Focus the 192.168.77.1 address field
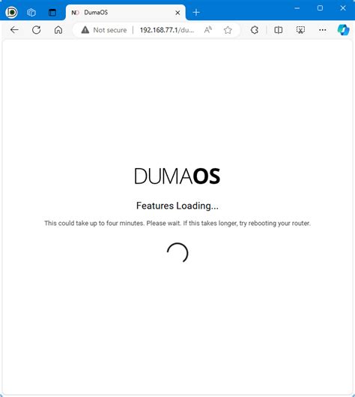 pos(167,30)
